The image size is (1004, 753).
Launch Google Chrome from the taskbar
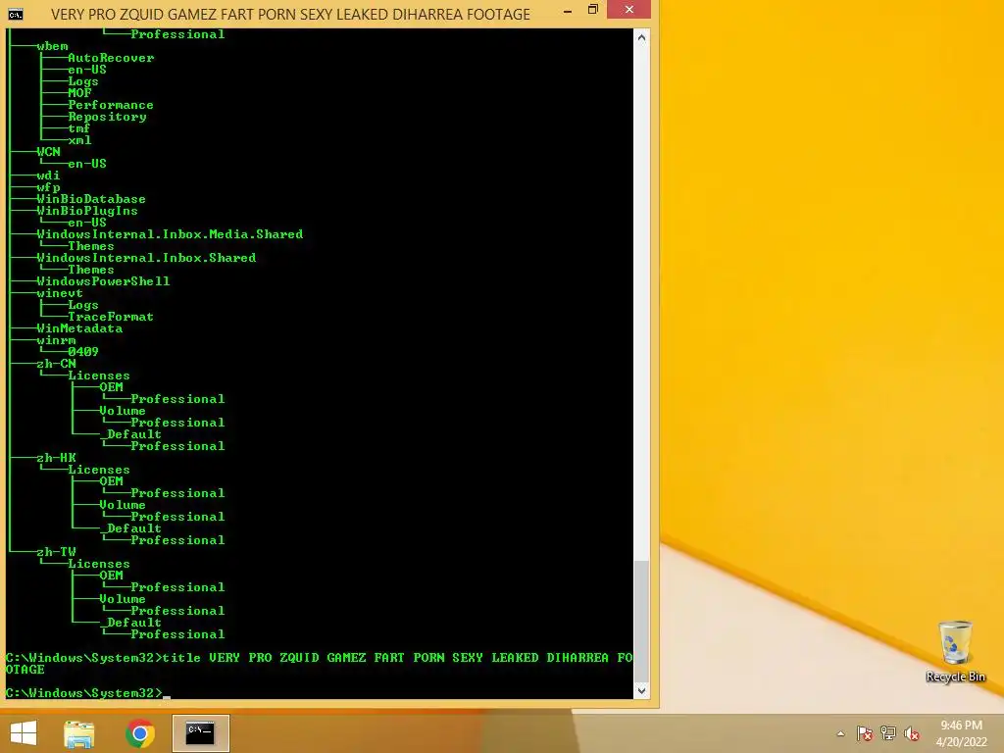pyautogui.click(x=139, y=733)
